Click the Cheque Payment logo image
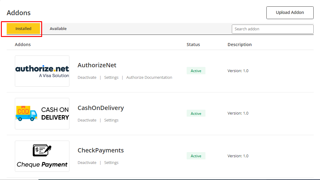 (x=42, y=156)
